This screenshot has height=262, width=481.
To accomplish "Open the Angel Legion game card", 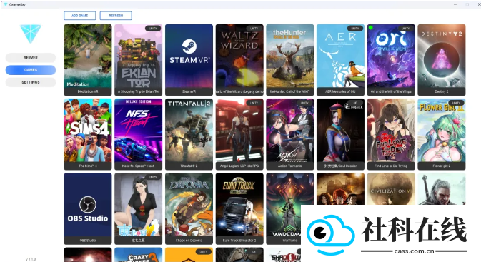I will (x=239, y=134).
